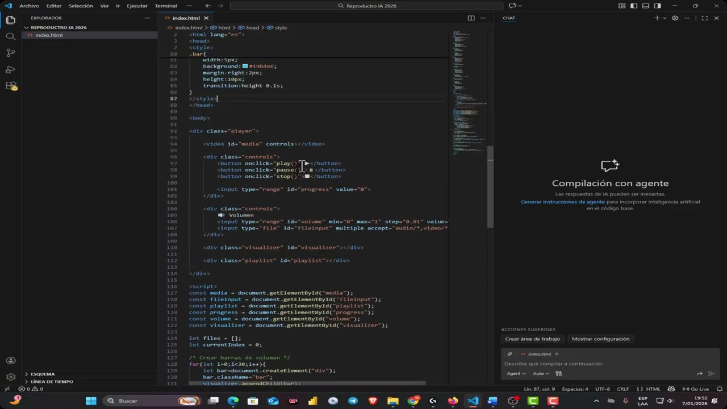Screen dimensions: 727x409
Task: Click the Reproductro IA 2026 command search box
Action: coord(366,6)
